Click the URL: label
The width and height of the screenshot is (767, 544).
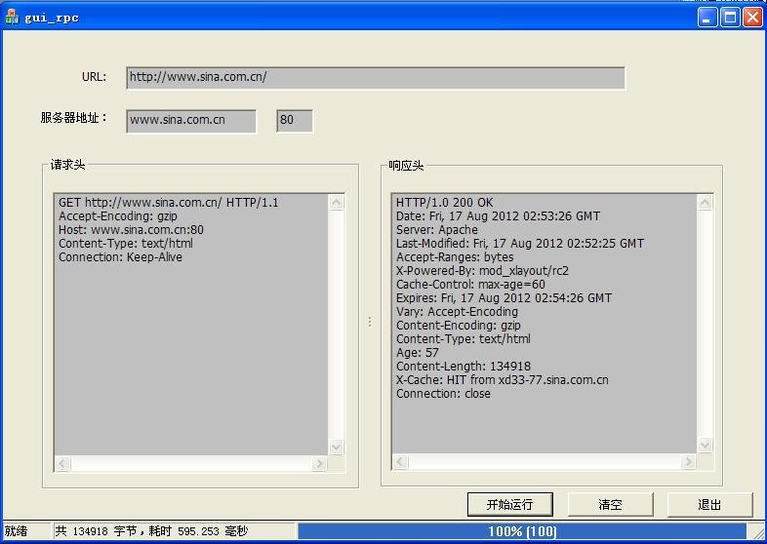pos(94,77)
